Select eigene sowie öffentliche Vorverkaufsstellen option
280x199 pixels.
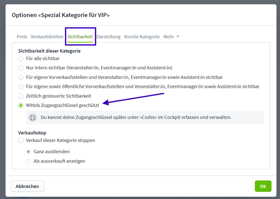pyautogui.click(x=21, y=86)
